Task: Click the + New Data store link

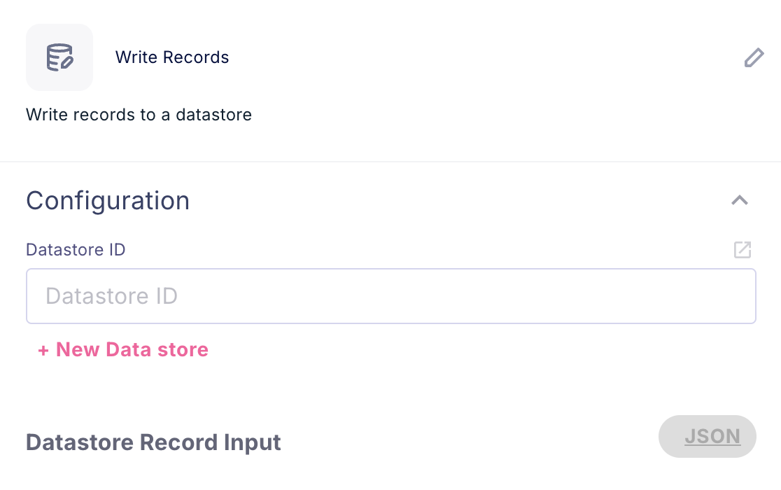Action: click(123, 349)
